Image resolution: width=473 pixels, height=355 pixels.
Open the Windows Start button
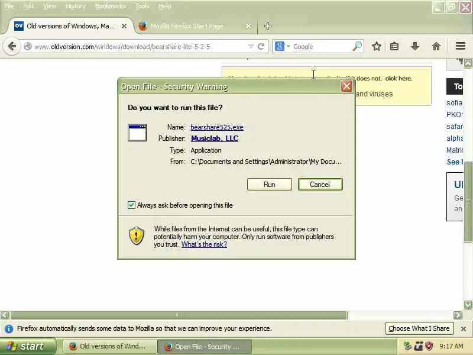click(x=27, y=346)
